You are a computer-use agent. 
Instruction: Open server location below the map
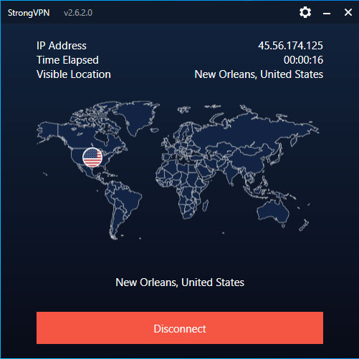(x=180, y=282)
